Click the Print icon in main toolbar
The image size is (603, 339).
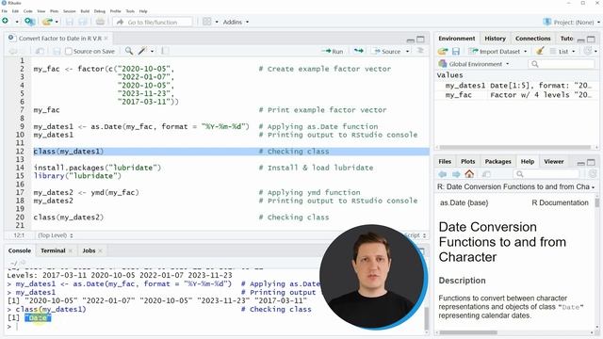coord(100,22)
